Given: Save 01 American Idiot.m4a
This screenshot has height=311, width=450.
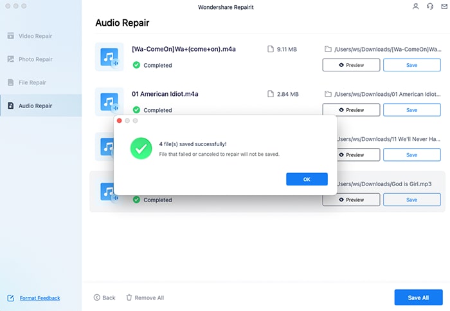Looking at the screenshot, I should pos(412,110).
